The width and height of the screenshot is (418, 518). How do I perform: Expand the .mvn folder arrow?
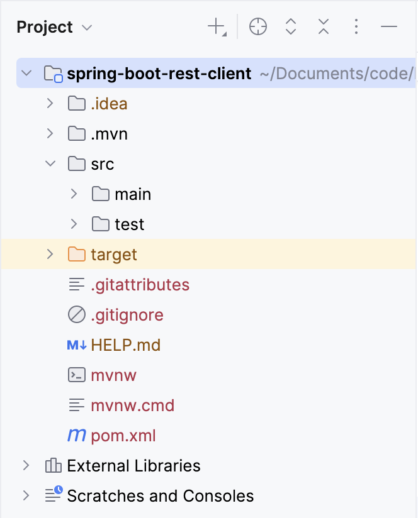[50, 134]
